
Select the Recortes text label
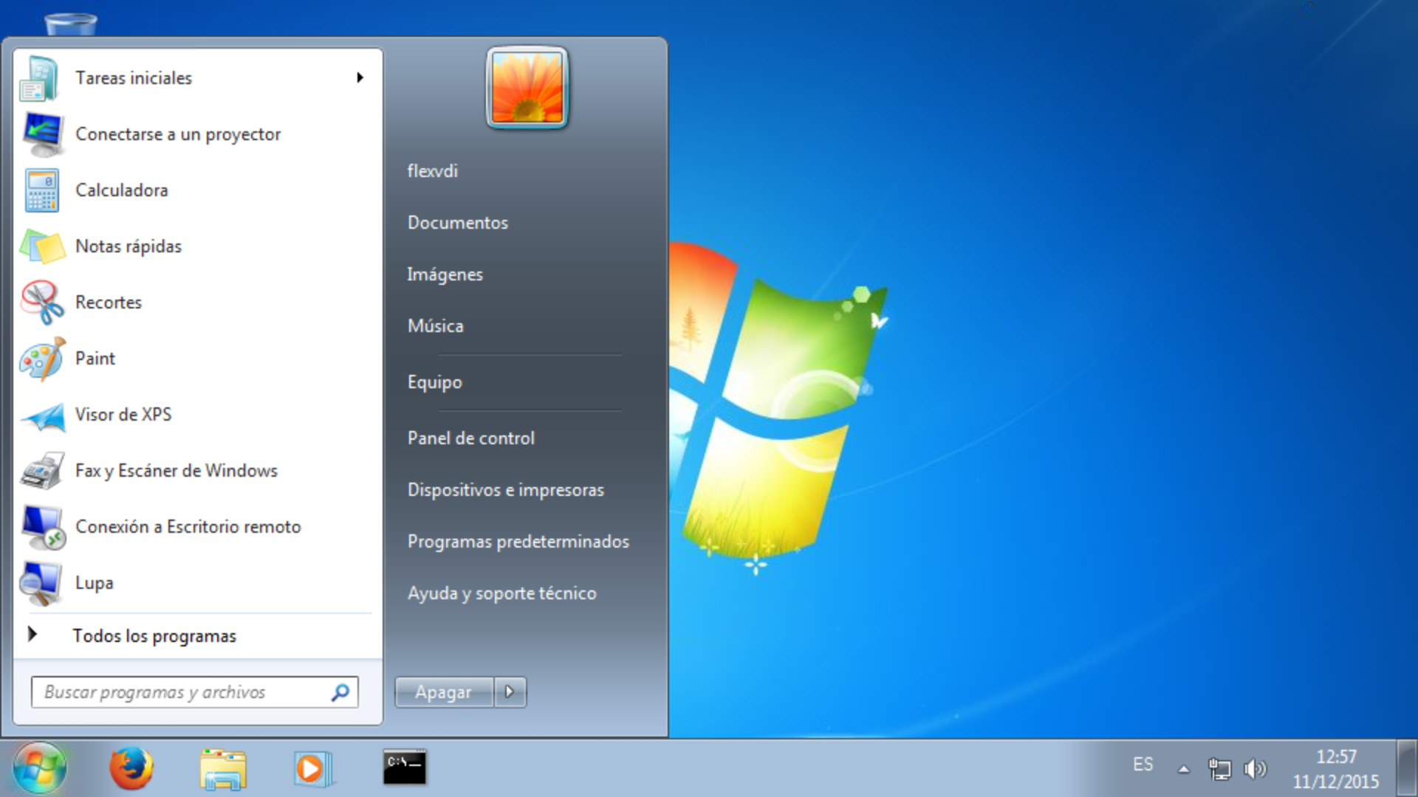(109, 303)
